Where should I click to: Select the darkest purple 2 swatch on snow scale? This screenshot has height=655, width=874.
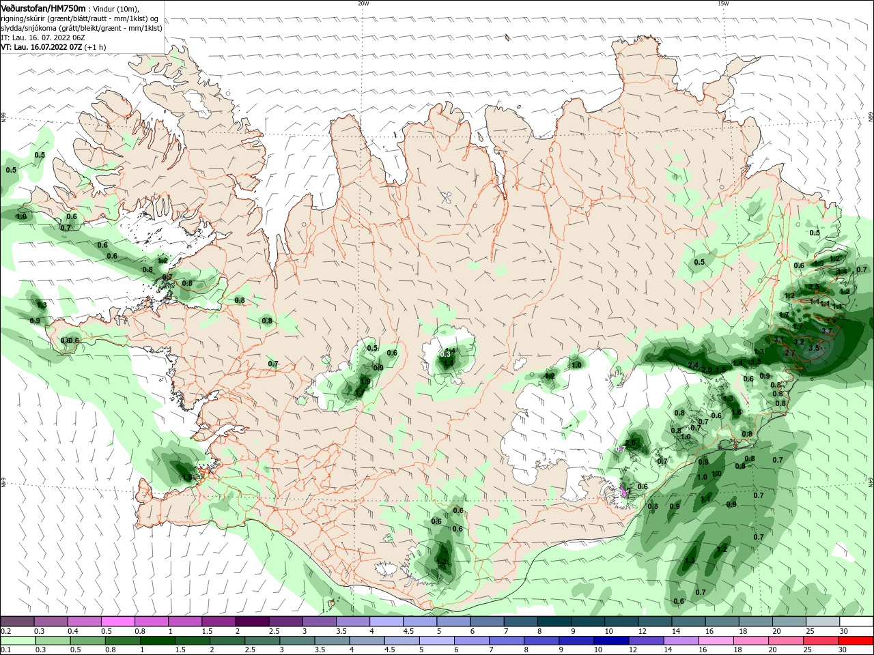(x=252, y=622)
